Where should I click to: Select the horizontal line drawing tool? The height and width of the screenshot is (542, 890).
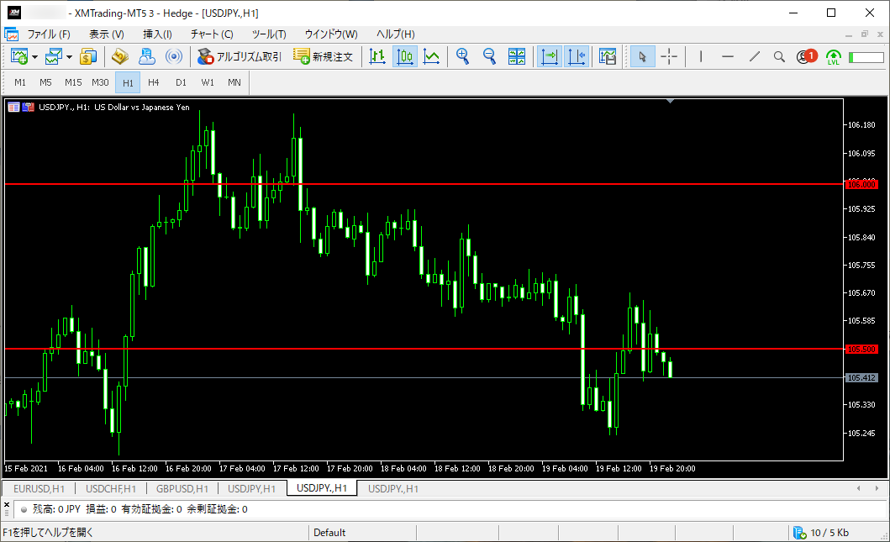click(728, 56)
